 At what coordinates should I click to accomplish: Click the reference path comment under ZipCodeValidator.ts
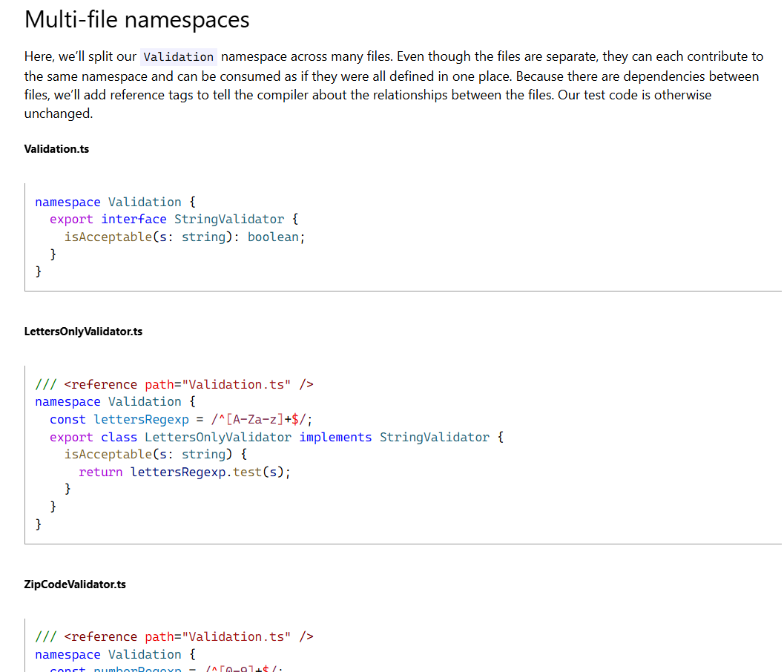(174, 637)
